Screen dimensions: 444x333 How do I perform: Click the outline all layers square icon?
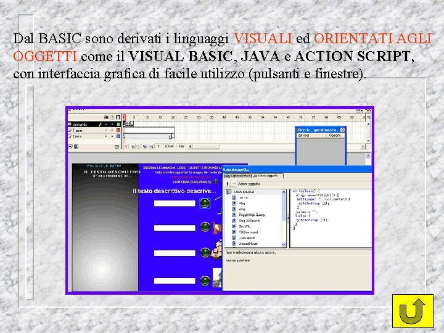point(118,117)
